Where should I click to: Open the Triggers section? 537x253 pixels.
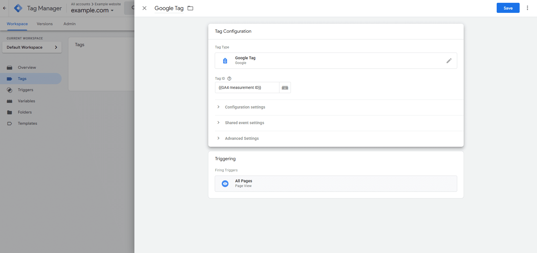[x=25, y=90]
